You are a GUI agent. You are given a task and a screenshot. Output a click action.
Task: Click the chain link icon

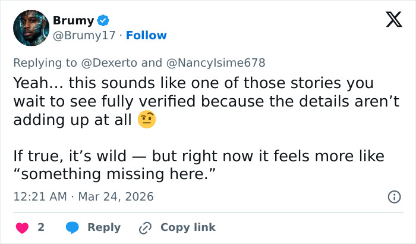145,227
